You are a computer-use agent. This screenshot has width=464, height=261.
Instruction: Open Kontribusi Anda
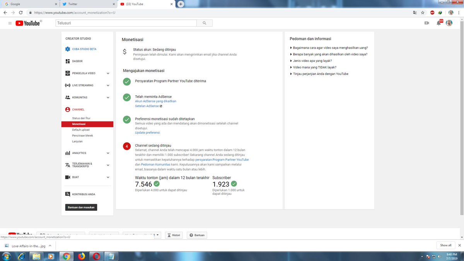click(80, 194)
